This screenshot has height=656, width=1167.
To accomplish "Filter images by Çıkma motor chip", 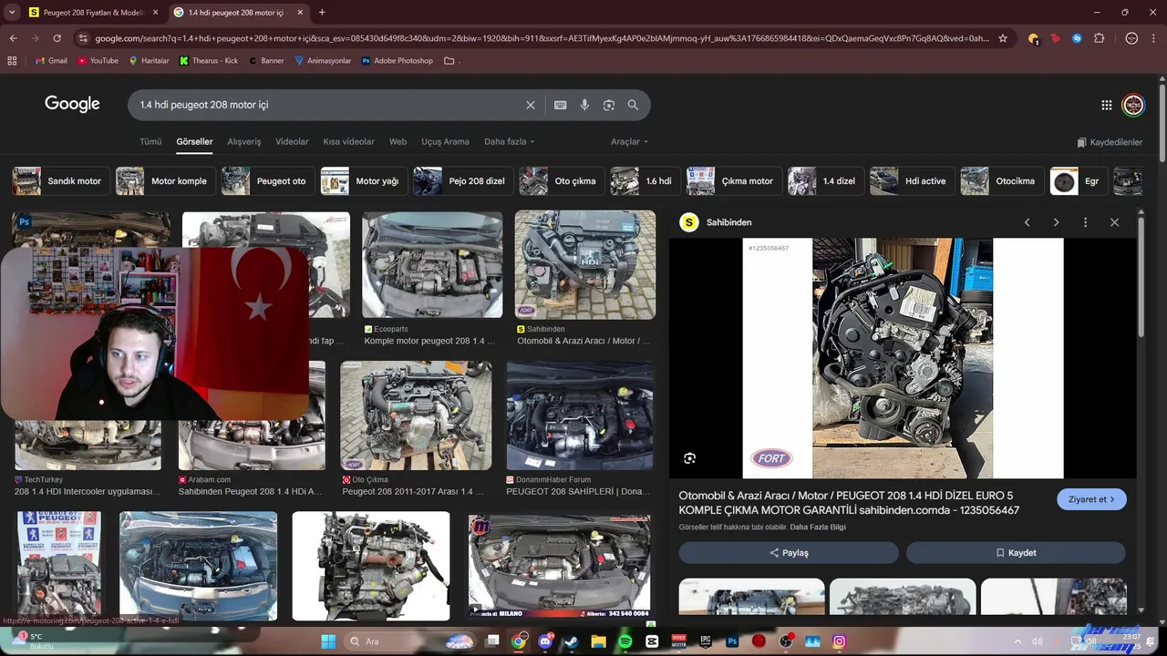I will pyautogui.click(x=734, y=181).
